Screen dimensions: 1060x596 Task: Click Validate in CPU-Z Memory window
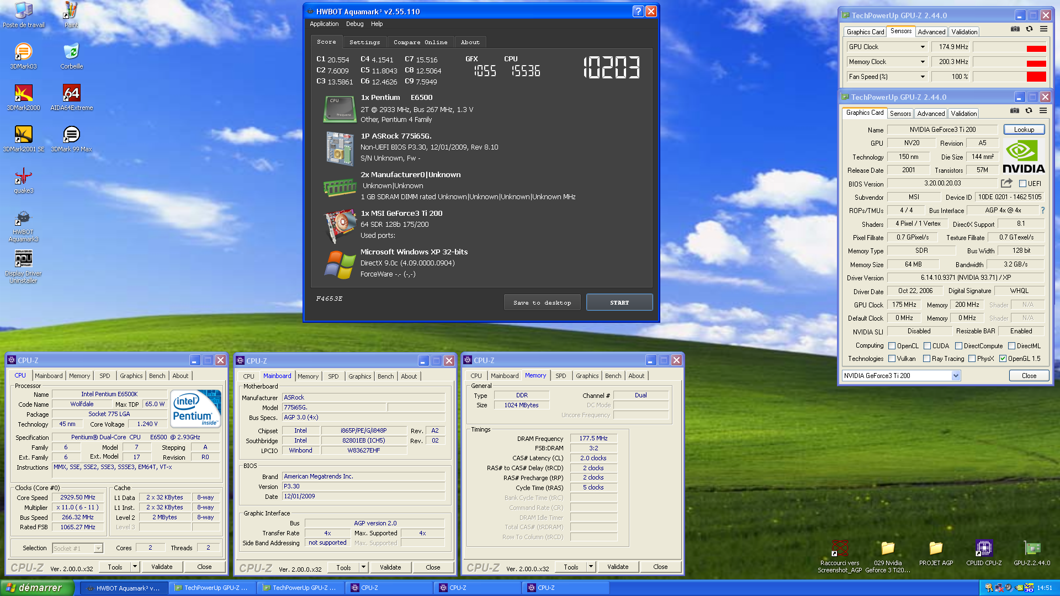click(x=618, y=567)
